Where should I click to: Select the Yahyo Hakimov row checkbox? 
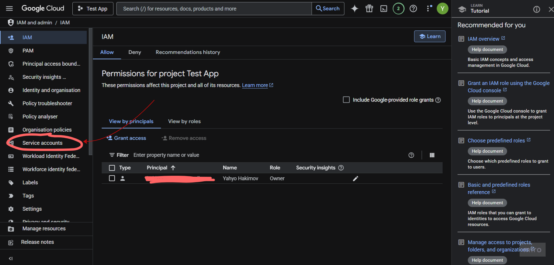(x=112, y=178)
